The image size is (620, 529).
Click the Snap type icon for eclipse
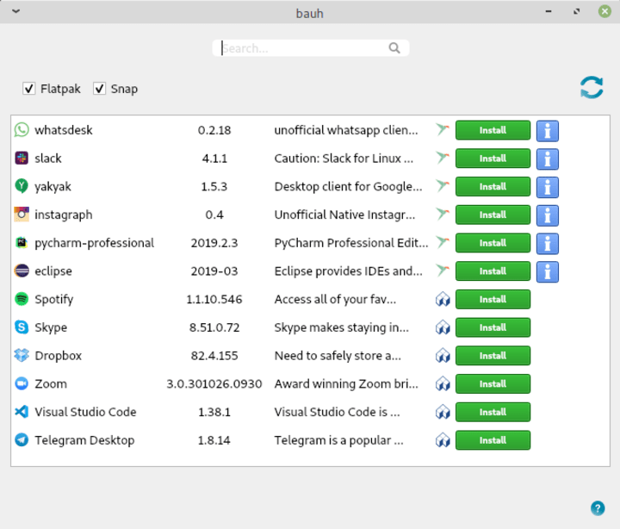pyautogui.click(x=443, y=271)
